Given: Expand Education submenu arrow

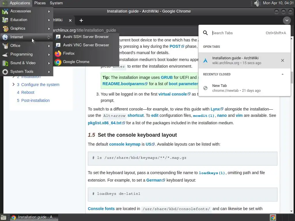Looking at the screenshot, I should click(49, 20).
